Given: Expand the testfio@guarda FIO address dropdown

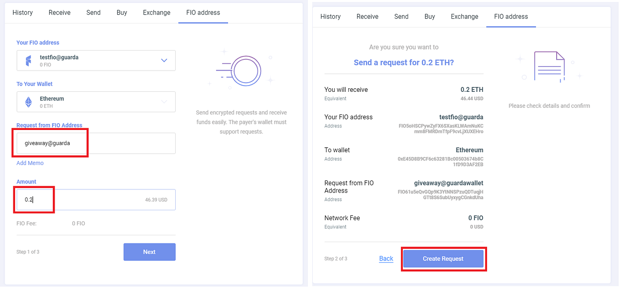Looking at the screenshot, I should 96,60.
